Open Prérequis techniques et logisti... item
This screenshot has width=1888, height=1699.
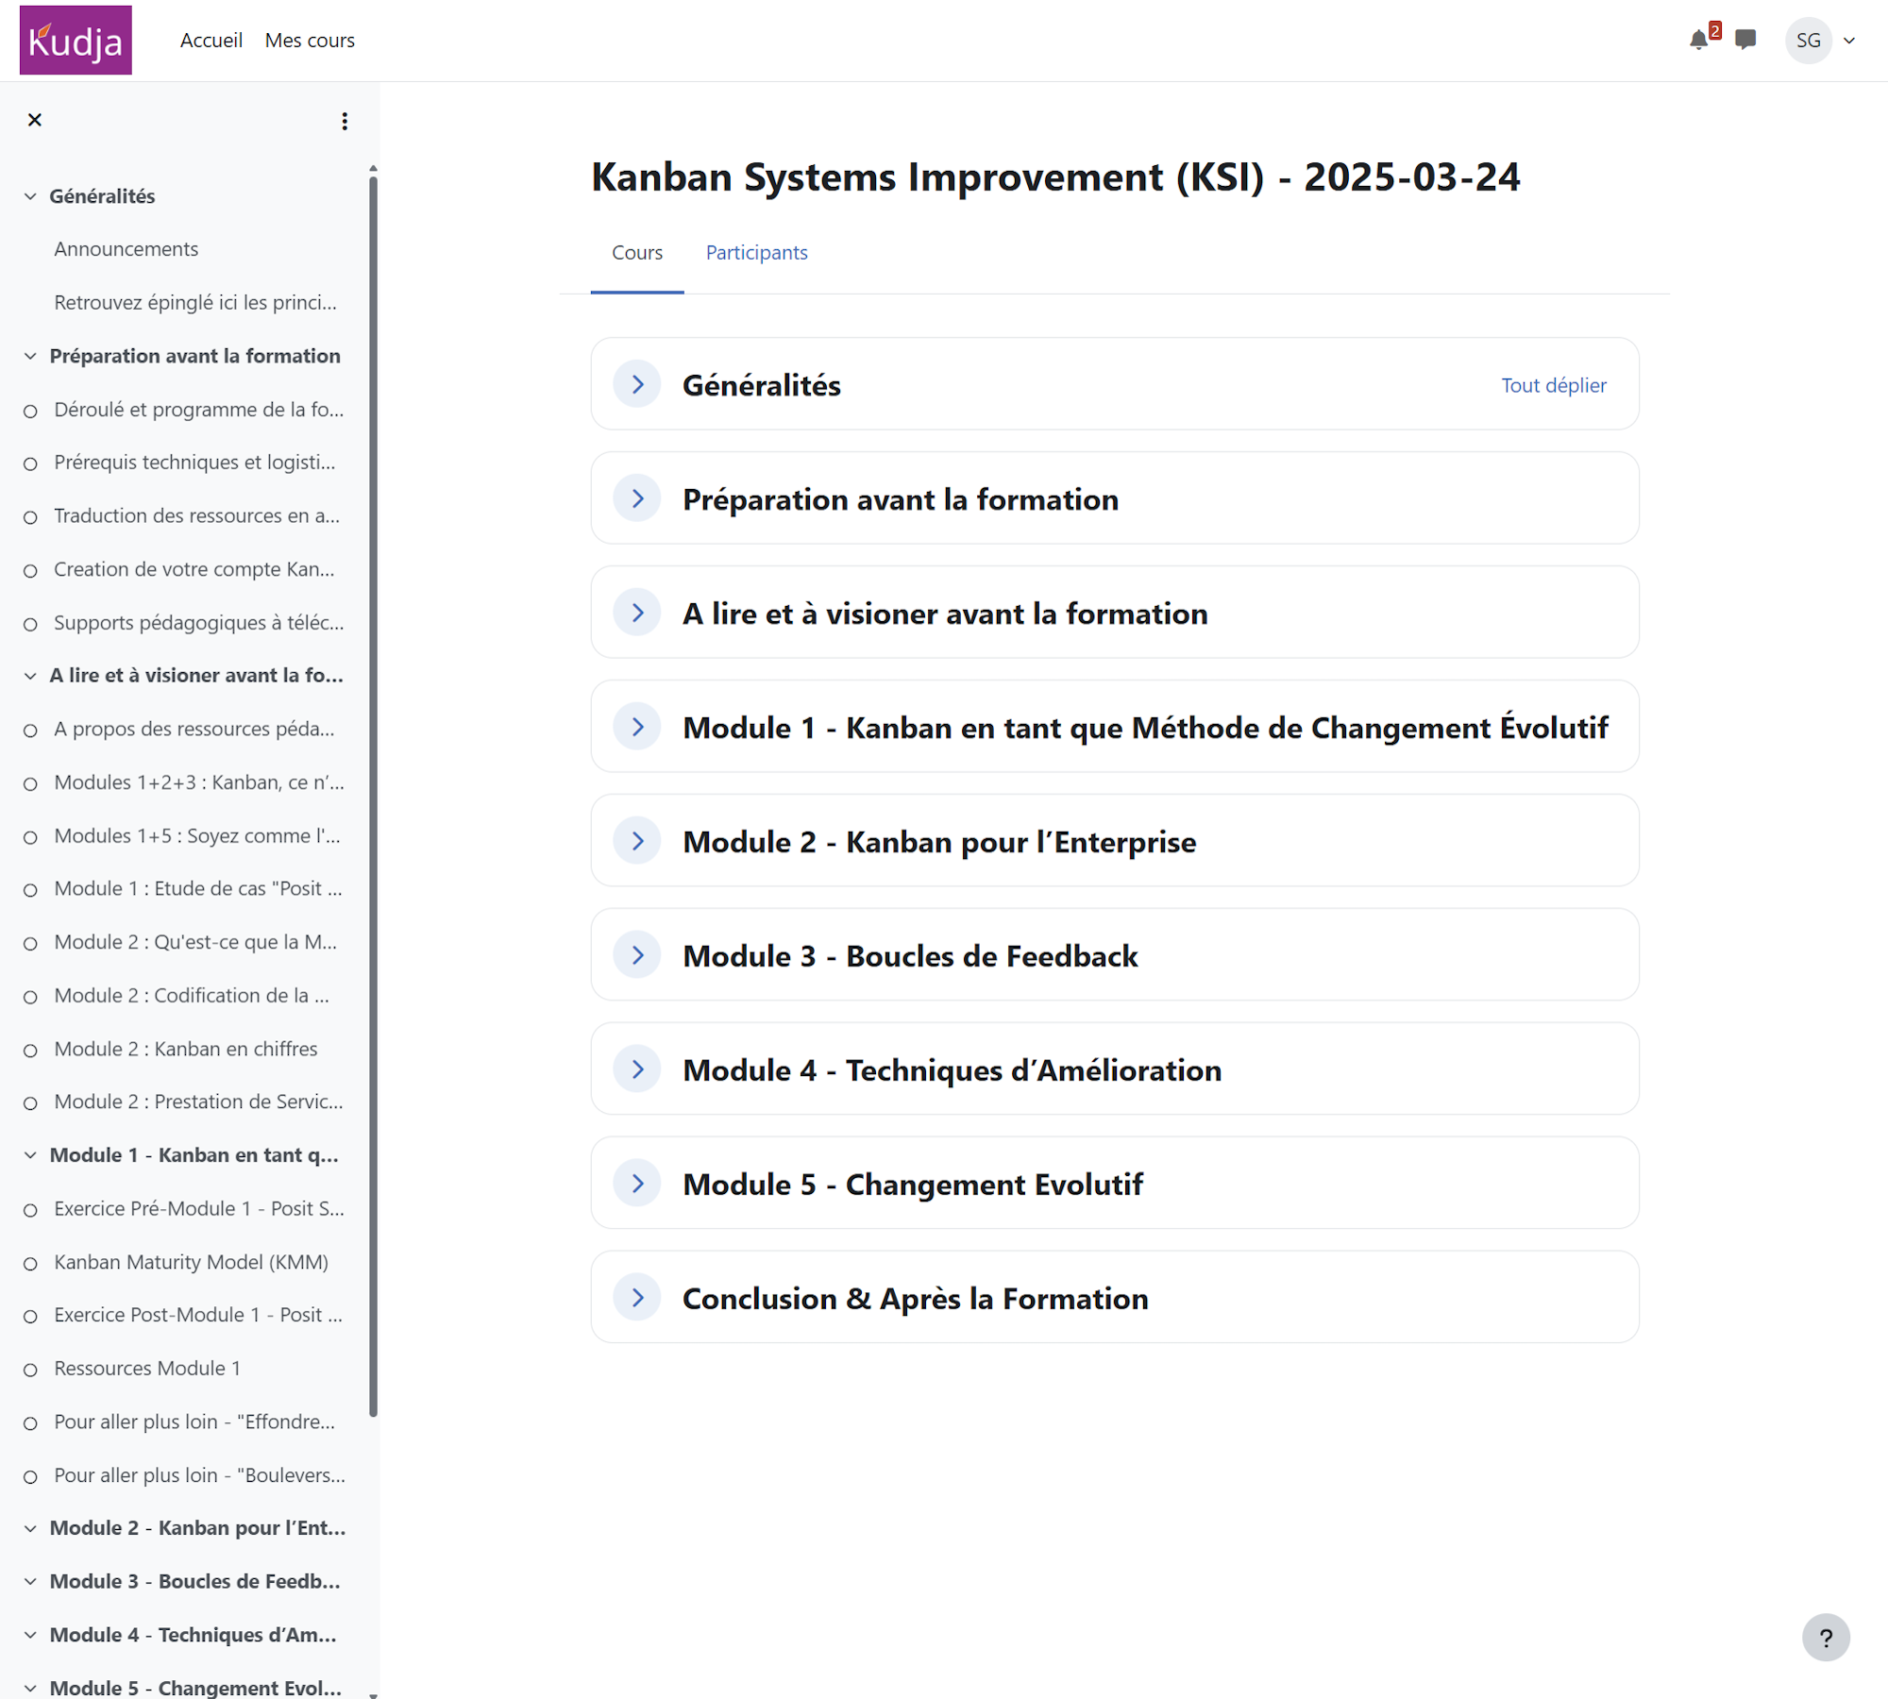[194, 463]
